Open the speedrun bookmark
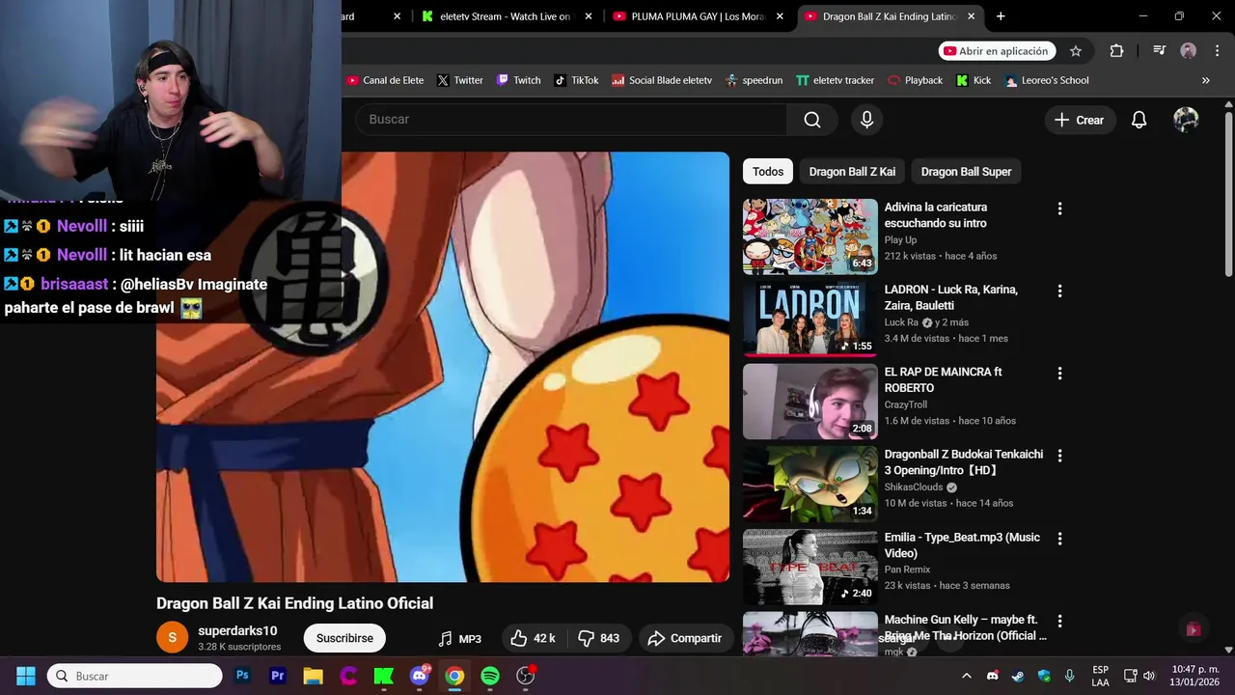The image size is (1235, 695). 754,80
